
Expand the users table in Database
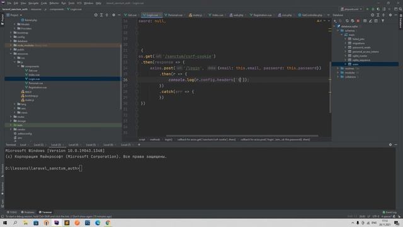(x=346, y=64)
